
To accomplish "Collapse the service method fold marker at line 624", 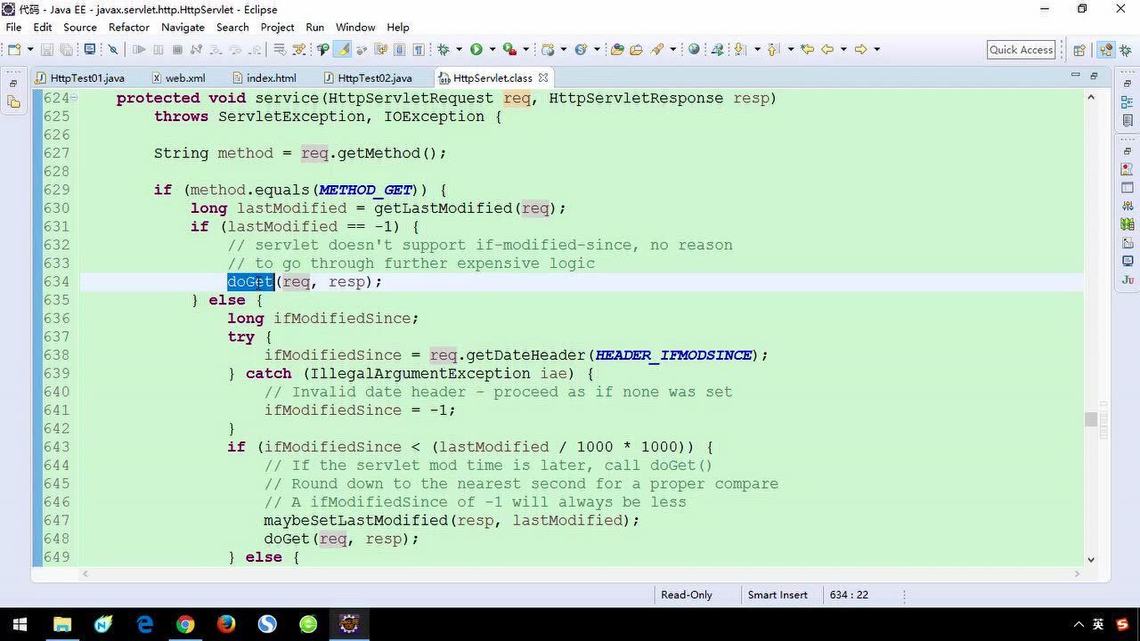I will click(x=74, y=98).
